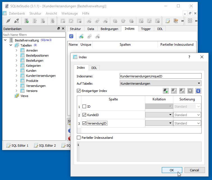Check the ID column checkbox
The width and height of the screenshot is (212, 180).
pos(84,107)
